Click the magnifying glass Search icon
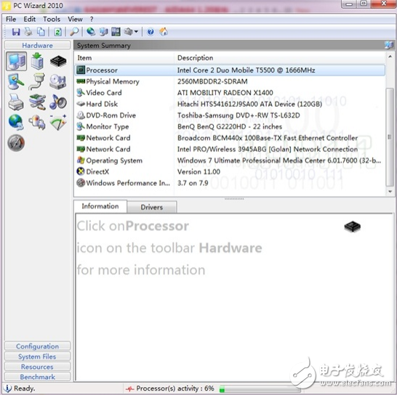Screen dimensions: 397x395 point(74,32)
